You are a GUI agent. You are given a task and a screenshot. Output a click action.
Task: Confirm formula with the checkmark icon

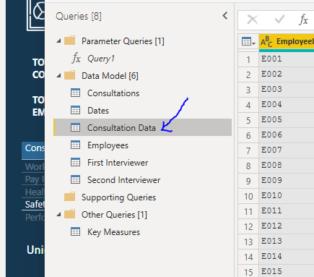[279, 20]
